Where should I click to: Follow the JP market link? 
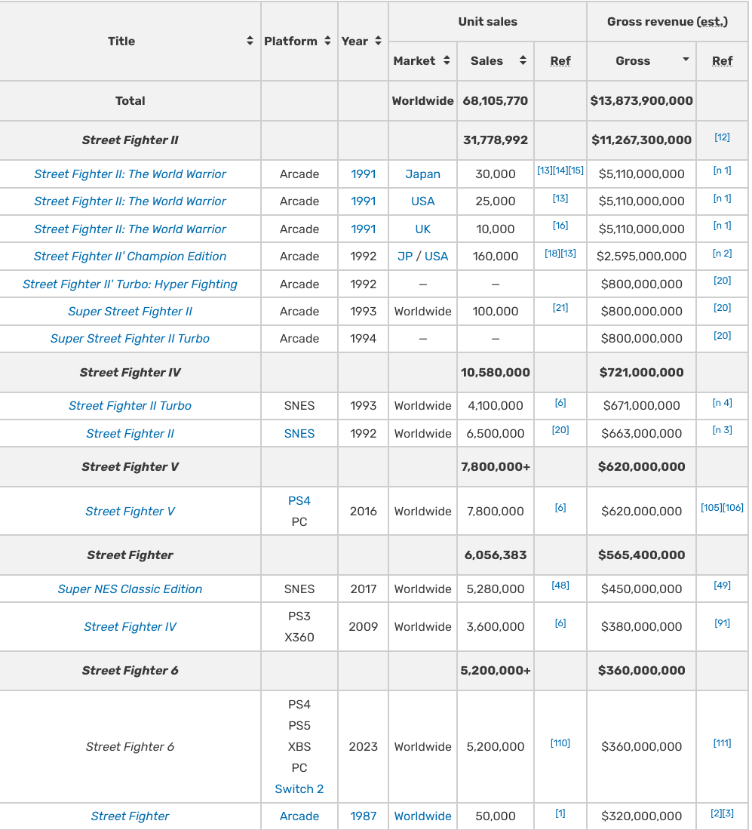(x=405, y=257)
